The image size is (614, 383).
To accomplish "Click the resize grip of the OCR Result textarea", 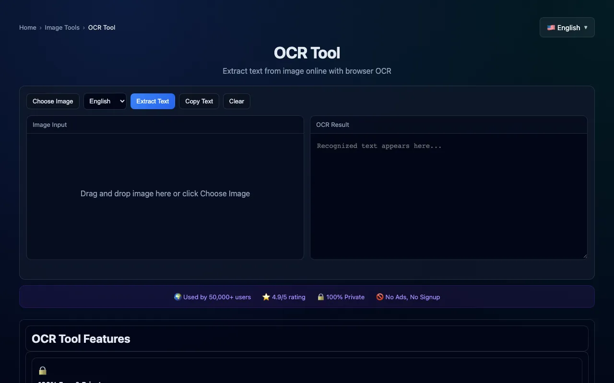I will 584,256.
